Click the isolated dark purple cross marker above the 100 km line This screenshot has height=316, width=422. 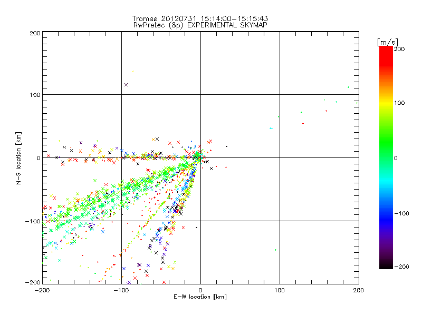(126, 85)
